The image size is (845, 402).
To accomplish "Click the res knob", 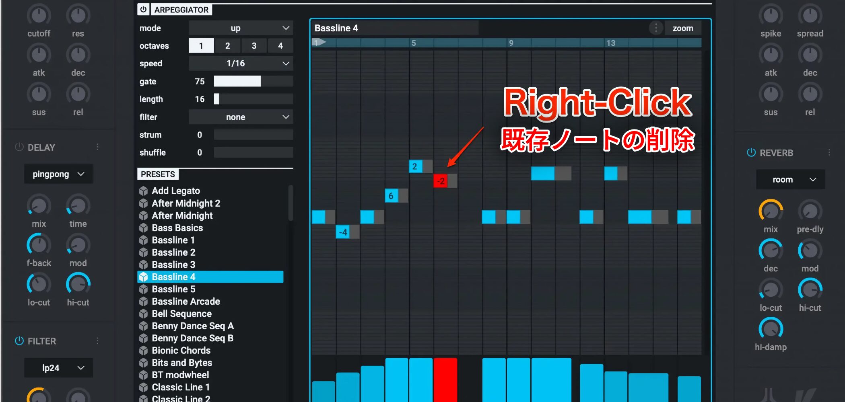I will pyautogui.click(x=78, y=15).
